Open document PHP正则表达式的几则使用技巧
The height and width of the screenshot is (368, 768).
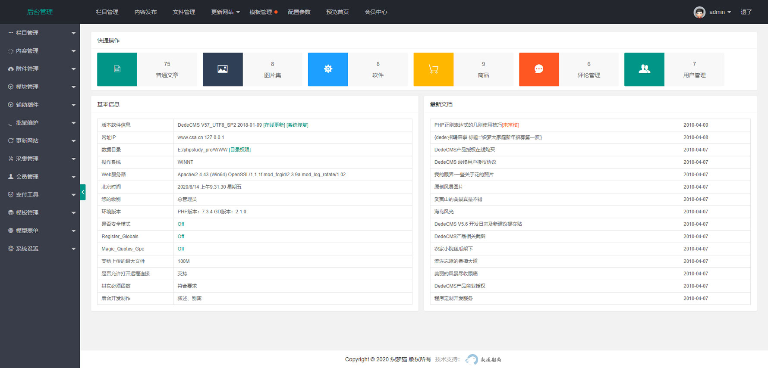tap(468, 125)
